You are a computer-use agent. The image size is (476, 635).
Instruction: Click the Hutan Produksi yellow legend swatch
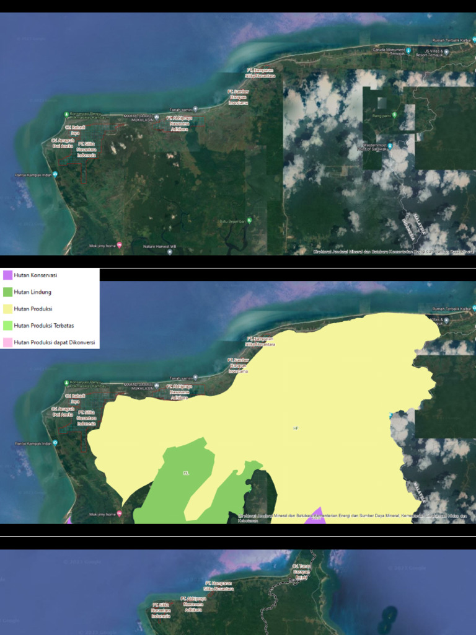pos(7,309)
